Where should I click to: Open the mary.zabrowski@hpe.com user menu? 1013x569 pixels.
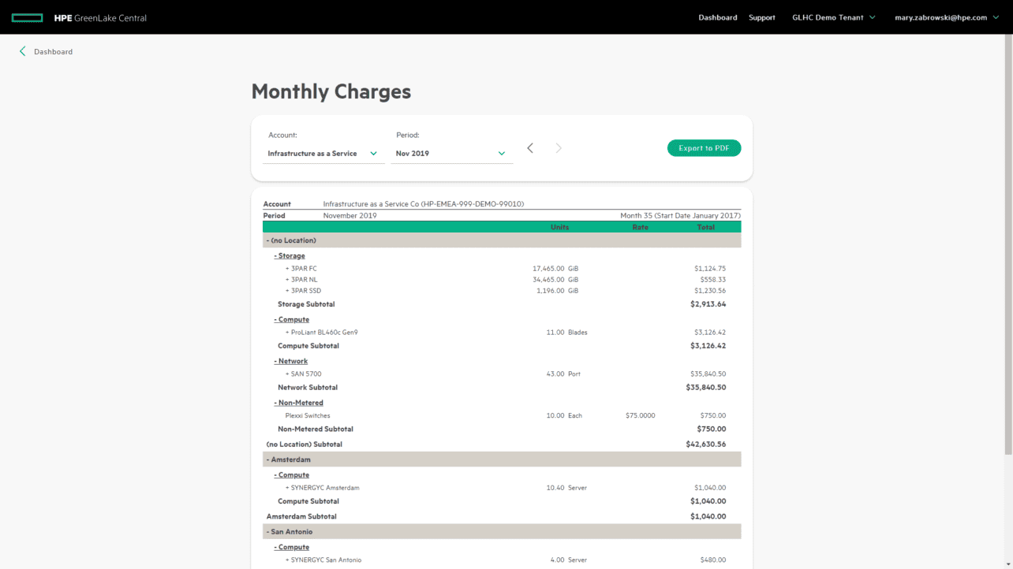pos(947,17)
